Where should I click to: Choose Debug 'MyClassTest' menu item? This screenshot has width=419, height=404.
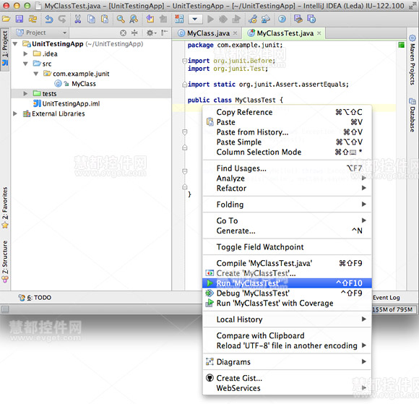[x=287, y=293]
